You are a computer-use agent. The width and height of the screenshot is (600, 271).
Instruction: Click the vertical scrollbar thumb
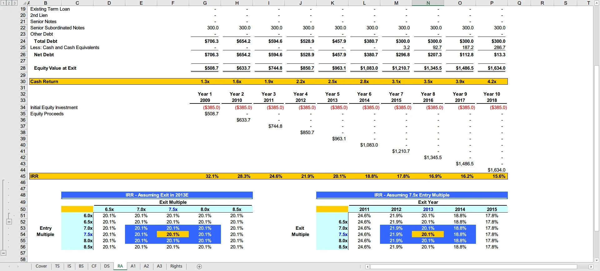[597, 148]
